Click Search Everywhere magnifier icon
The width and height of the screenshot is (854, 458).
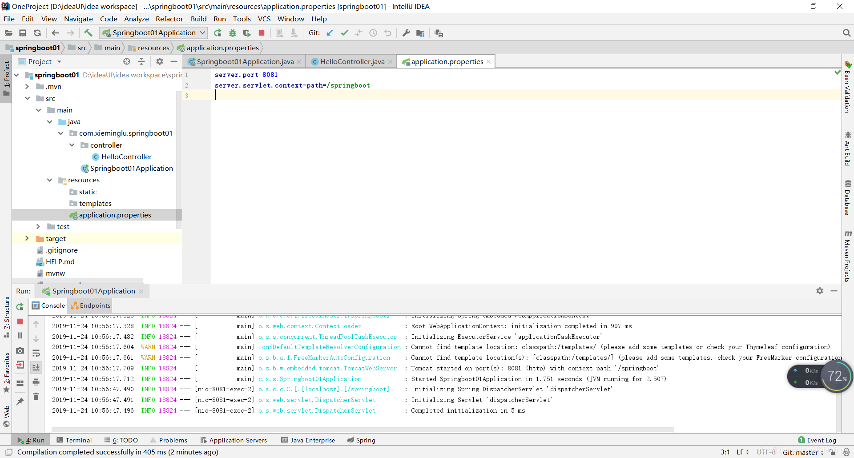coord(846,33)
